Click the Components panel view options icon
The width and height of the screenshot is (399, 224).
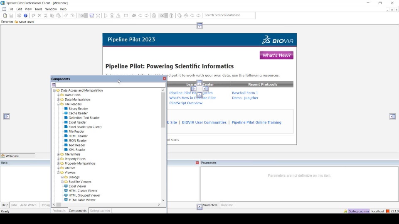(x=54, y=85)
